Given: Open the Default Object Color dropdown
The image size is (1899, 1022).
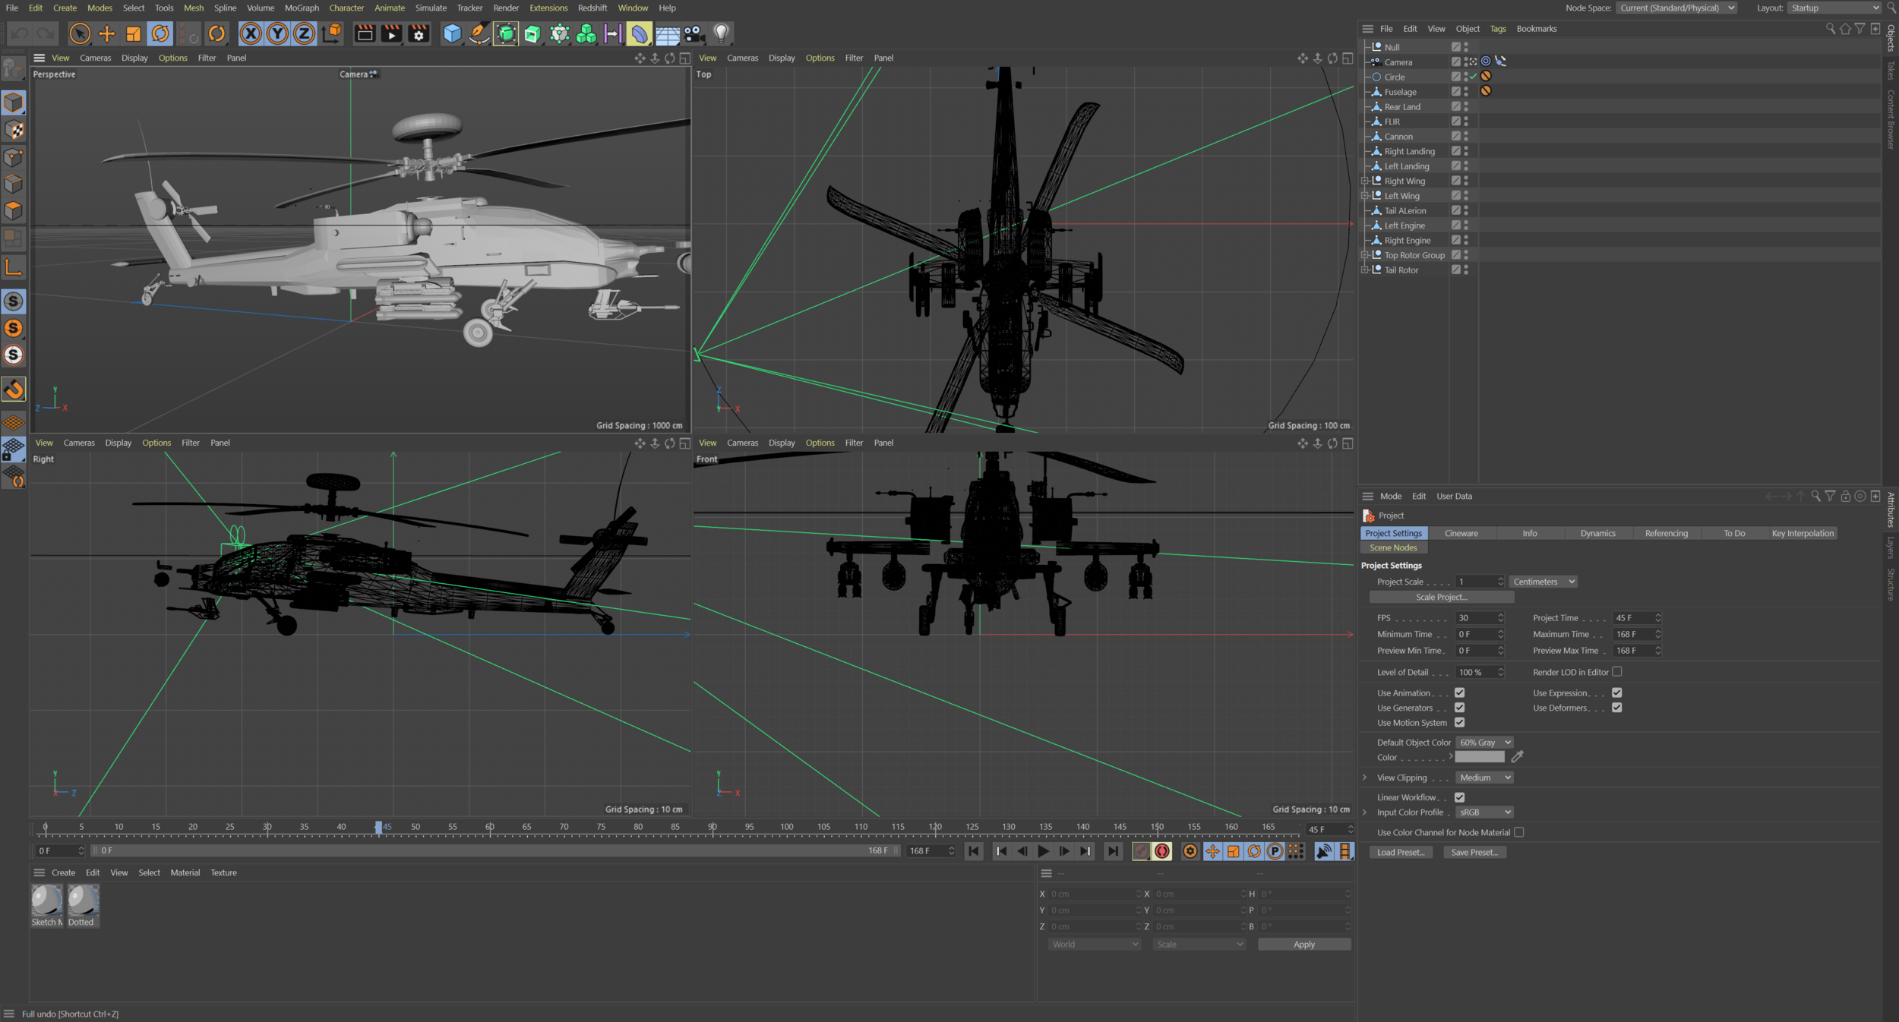Looking at the screenshot, I should (1484, 743).
